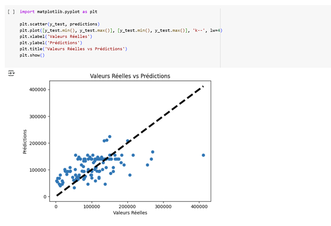Place cursor on the plt.show() line

[x=32, y=55]
